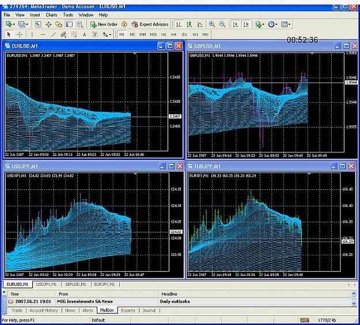Click the New Order toolbar button
Image resolution: width=360 pixels, height=325 pixels.
pos(104,24)
